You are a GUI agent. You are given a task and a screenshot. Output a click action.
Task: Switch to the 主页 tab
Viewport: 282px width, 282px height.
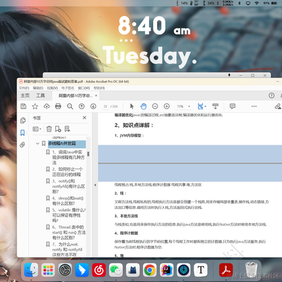(25, 96)
